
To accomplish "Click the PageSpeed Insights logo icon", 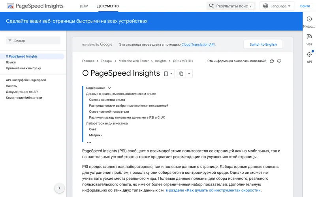I will [x=10, y=6].
